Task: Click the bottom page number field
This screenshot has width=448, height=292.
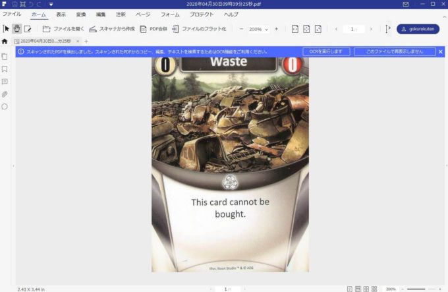Action: pyautogui.click(x=227, y=289)
